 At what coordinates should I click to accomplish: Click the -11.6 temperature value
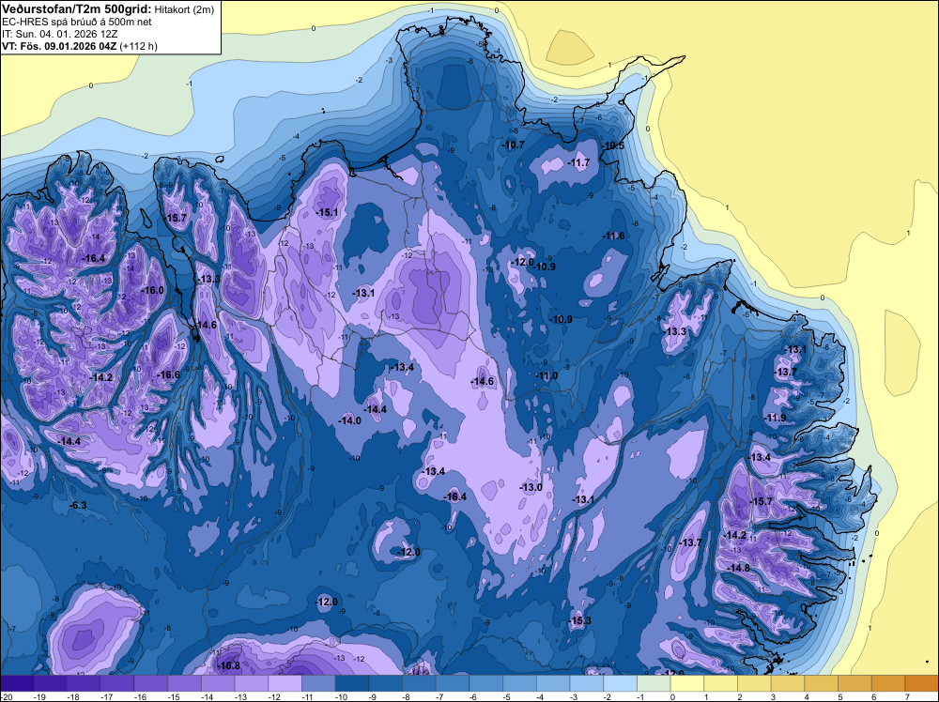pyautogui.click(x=613, y=236)
